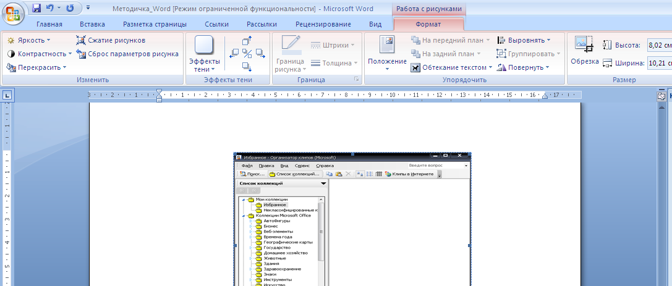Screen dimensions: 672x286
Task: Click the Высота height input field
Action: click(x=659, y=45)
